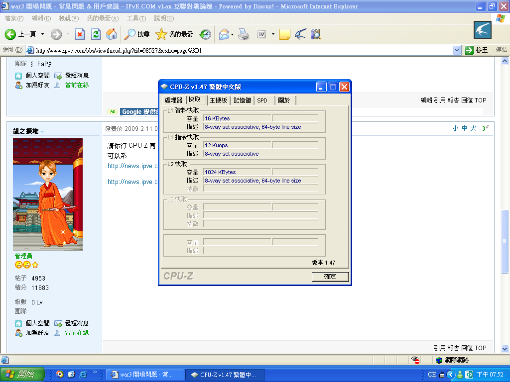The height and width of the screenshot is (382, 510).
Task: Open the 編輯 Edit menu
Action: (x=41, y=18)
